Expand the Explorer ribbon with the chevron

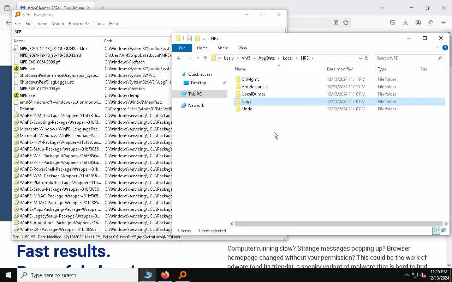click(438, 48)
